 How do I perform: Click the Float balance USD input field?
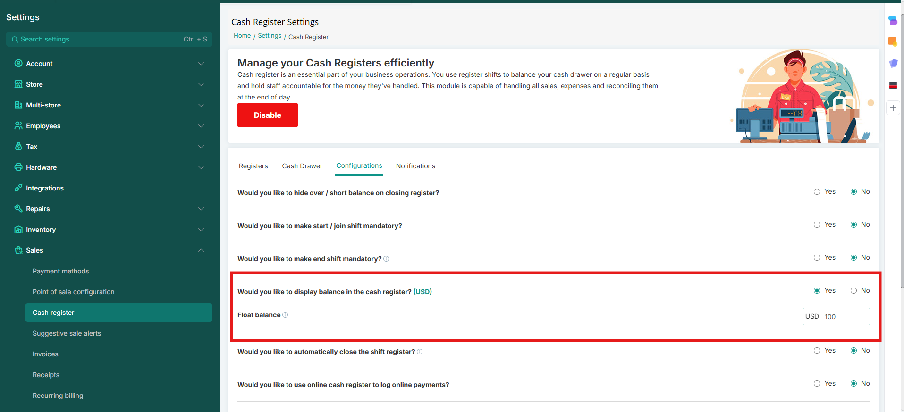click(845, 317)
